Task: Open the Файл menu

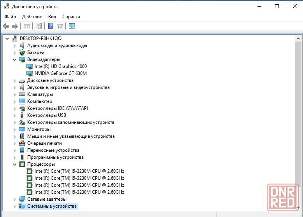Action: (10, 17)
